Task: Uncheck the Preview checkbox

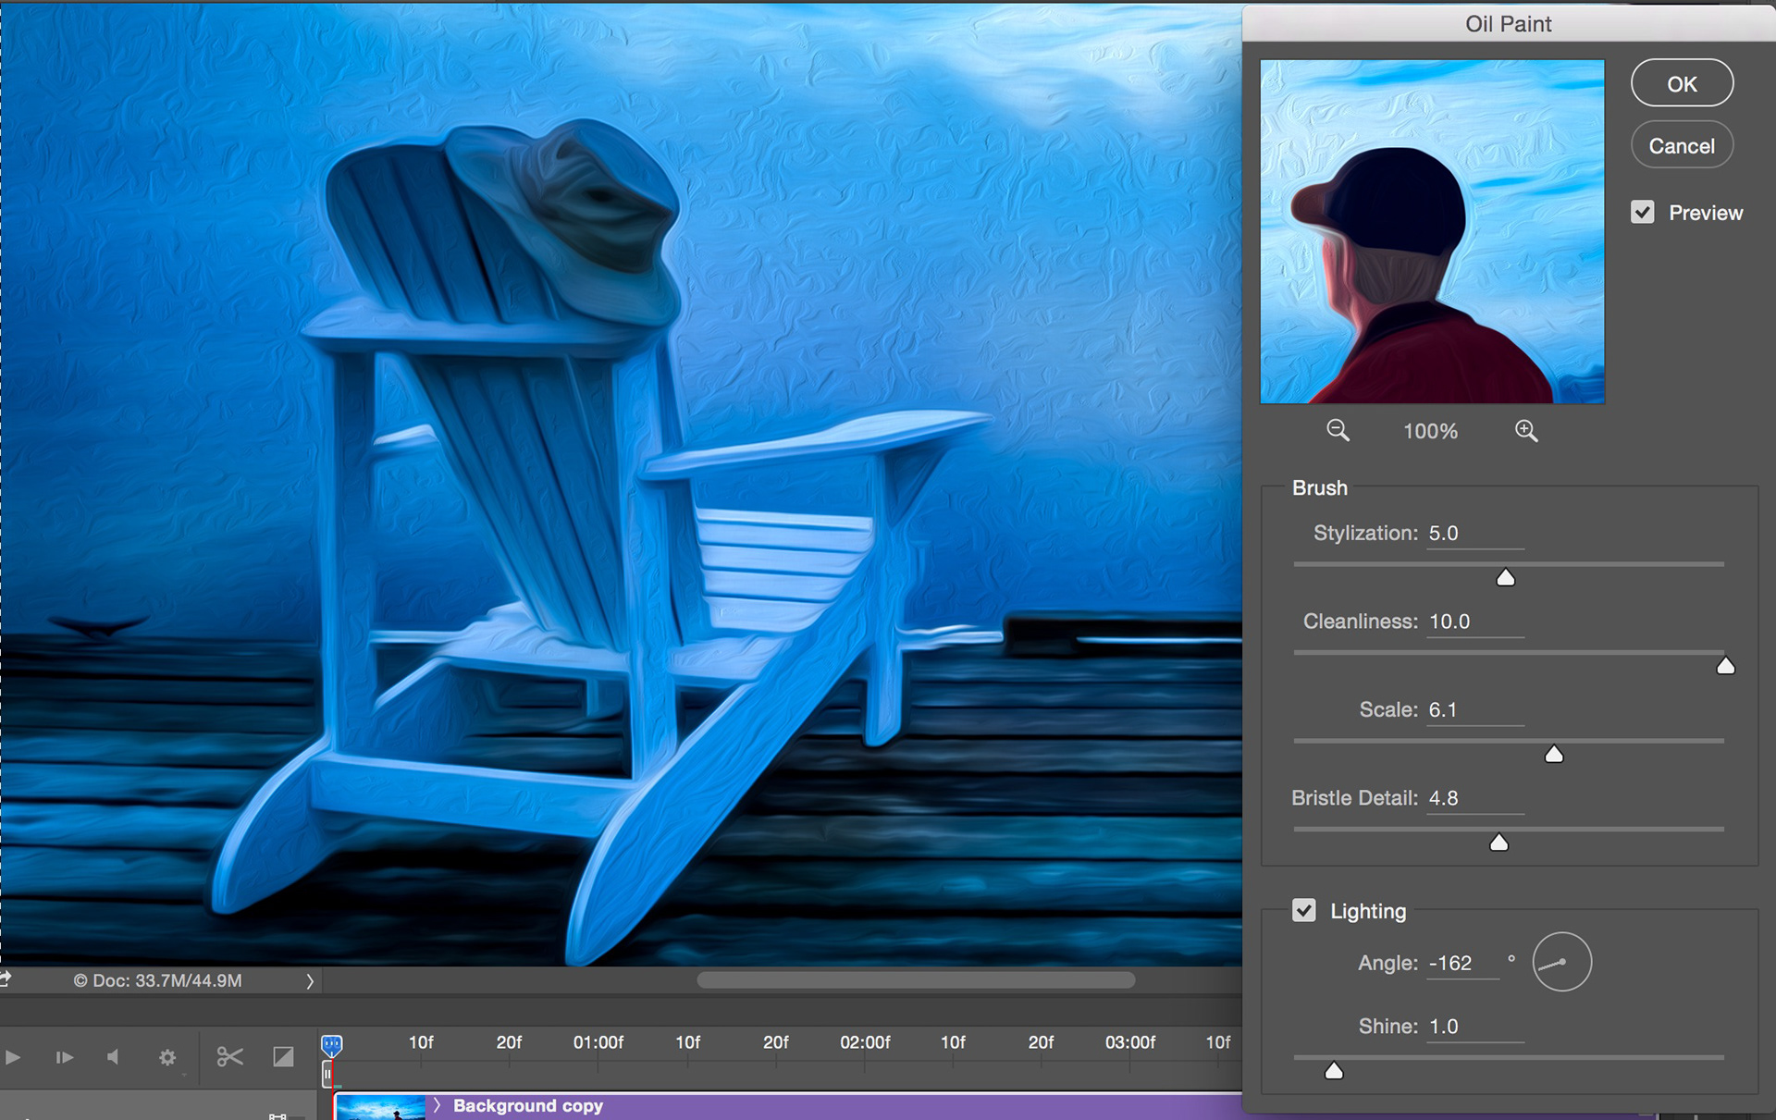Action: tap(1642, 213)
